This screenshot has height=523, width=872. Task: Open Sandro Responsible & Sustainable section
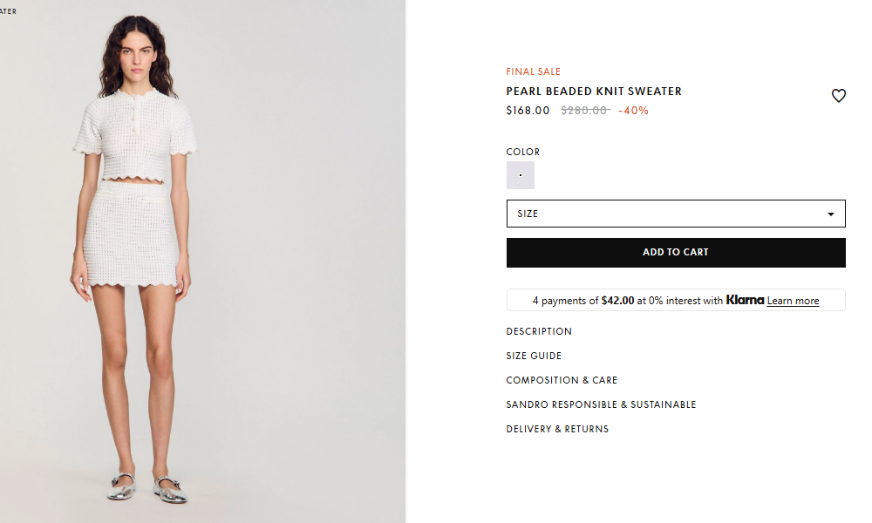tap(601, 404)
